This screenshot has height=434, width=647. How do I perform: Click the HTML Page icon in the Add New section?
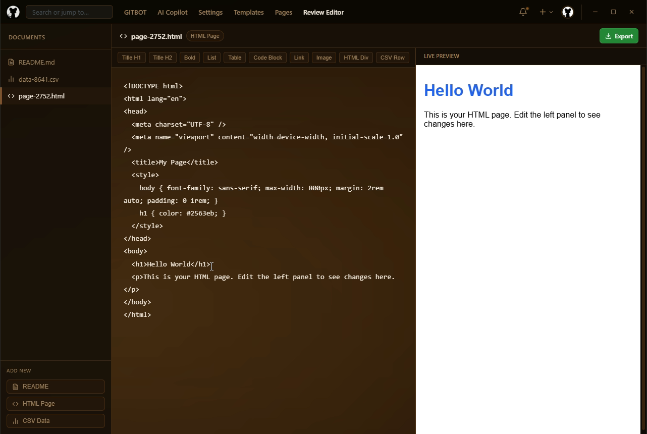pos(16,403)
